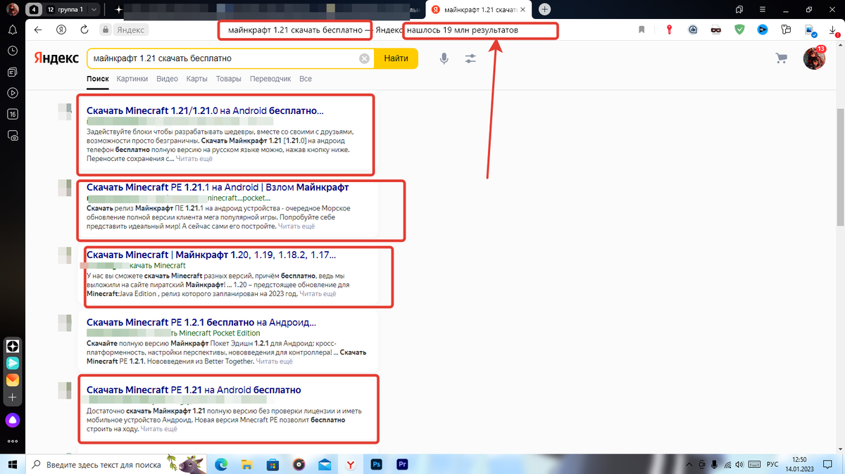The width and height of the screenshot is (845, 474).
Task: Switch to the Видео tab
Action: 167,79
